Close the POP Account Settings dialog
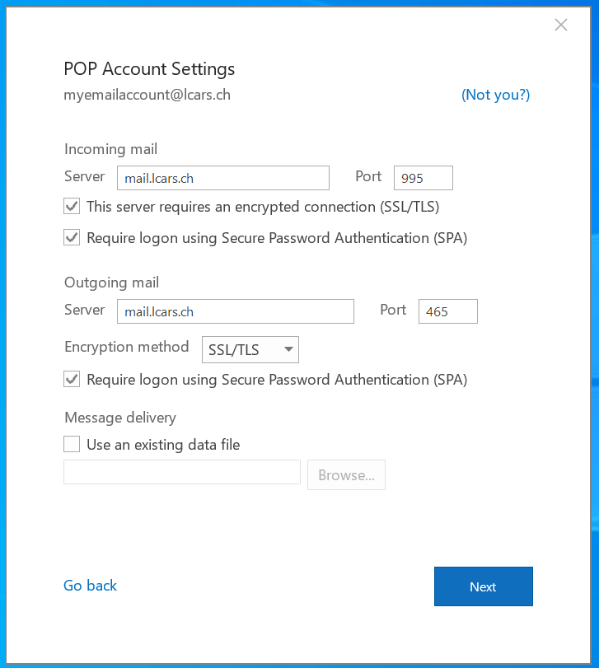This screenshot has width=599, height=668. 561,25
